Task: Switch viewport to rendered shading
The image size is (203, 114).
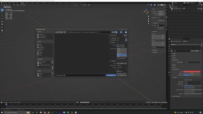Action: (165, 5)
